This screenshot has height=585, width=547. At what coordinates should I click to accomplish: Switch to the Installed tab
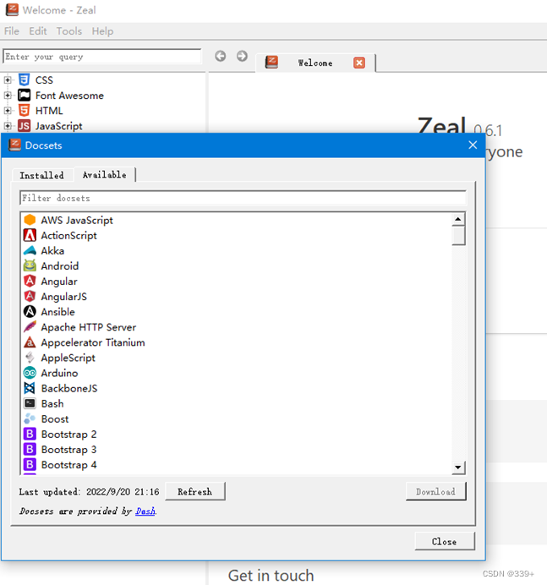click(x=41, y=175)
